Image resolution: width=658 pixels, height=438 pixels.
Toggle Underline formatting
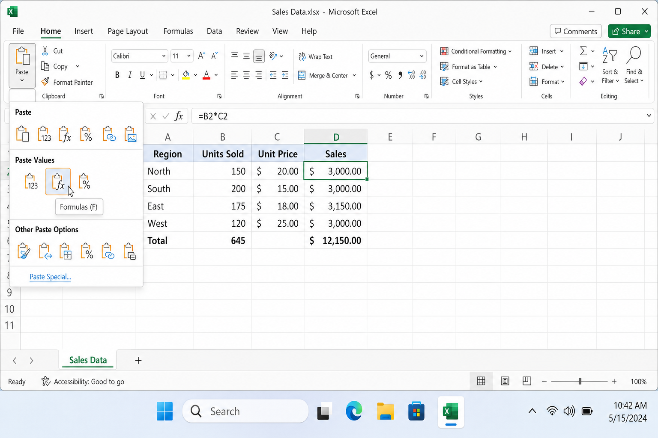pyautogui.click(x=142, y=75)
